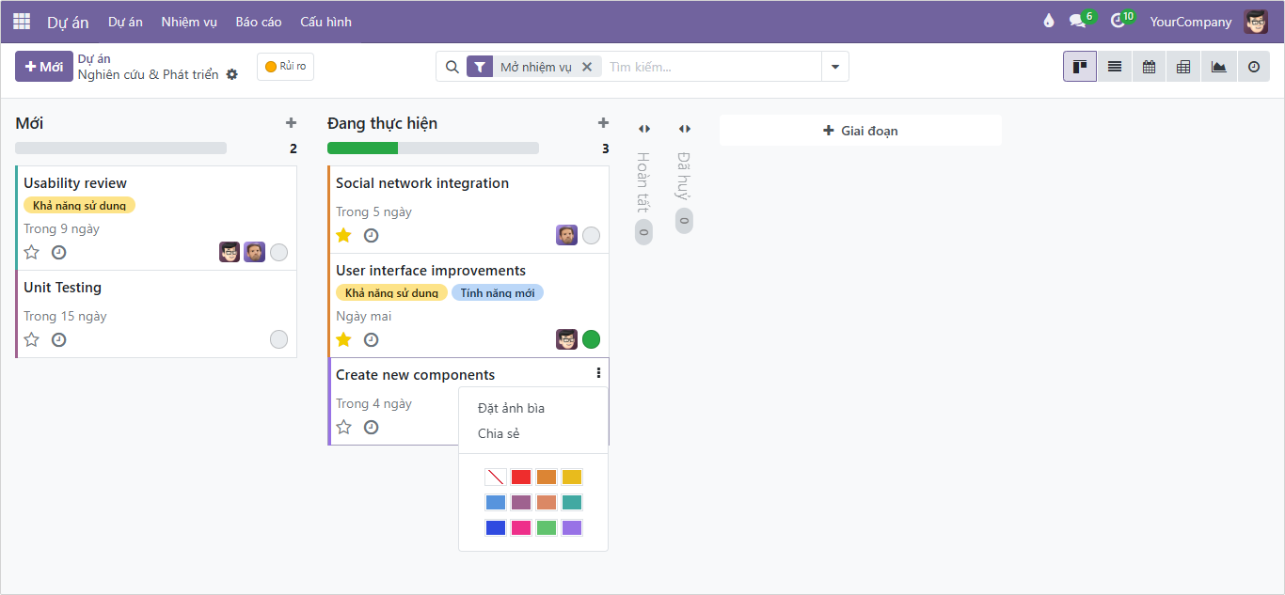The height and width of the screenshot is (595, 1285).
Task: Click the Mới create button
Action: point(44,67)
